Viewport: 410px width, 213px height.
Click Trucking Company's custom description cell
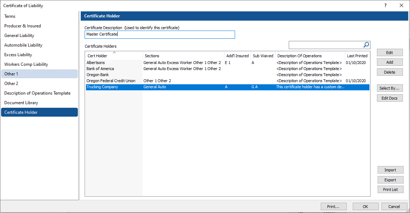pos(310,87)
